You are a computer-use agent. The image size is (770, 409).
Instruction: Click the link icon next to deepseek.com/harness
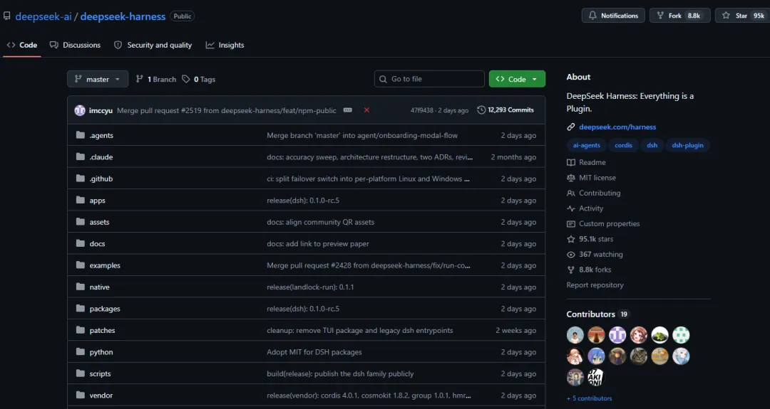point(570,127)
